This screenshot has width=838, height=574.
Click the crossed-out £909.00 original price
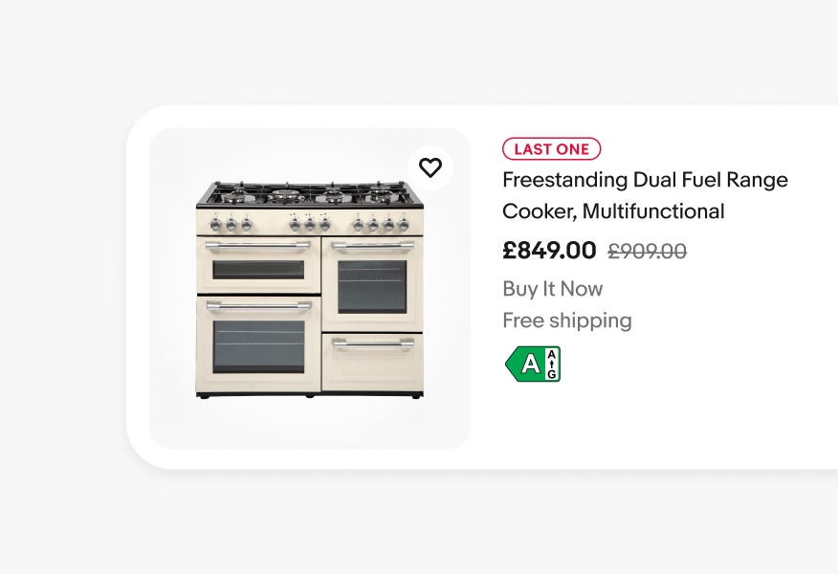coord(647,252)
